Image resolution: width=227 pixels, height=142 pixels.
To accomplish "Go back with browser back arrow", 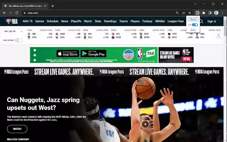I will click(4, 13).
